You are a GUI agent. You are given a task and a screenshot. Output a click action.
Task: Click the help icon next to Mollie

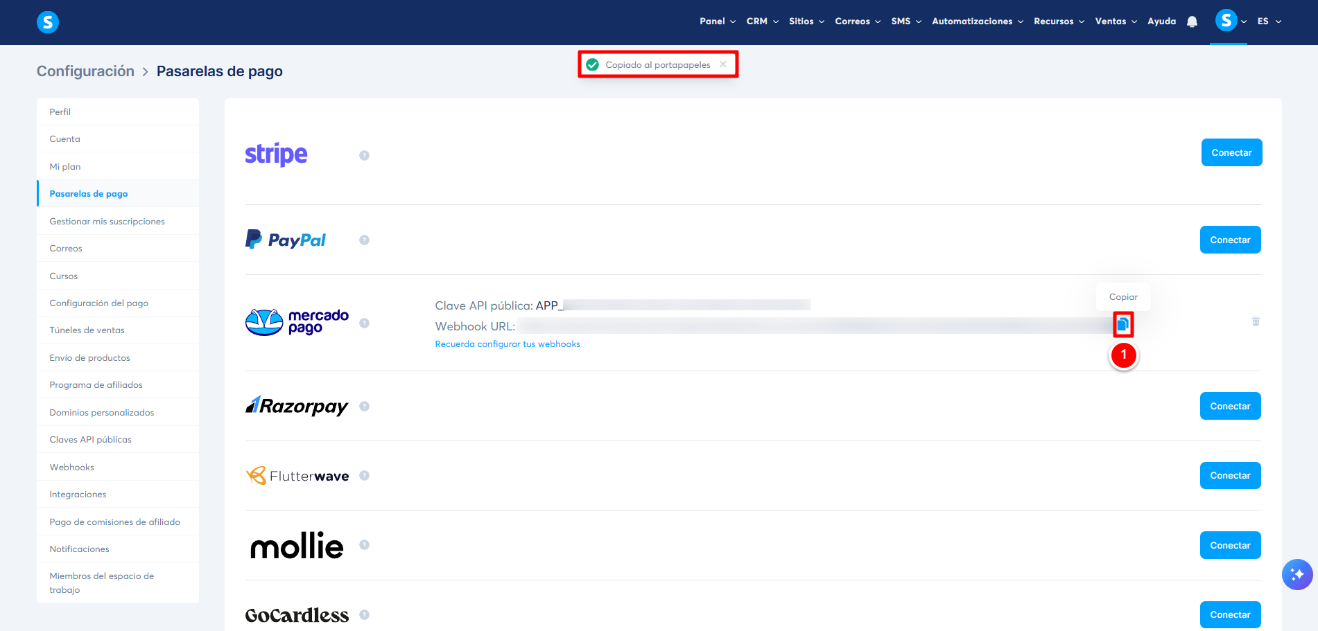click(364, 544)
